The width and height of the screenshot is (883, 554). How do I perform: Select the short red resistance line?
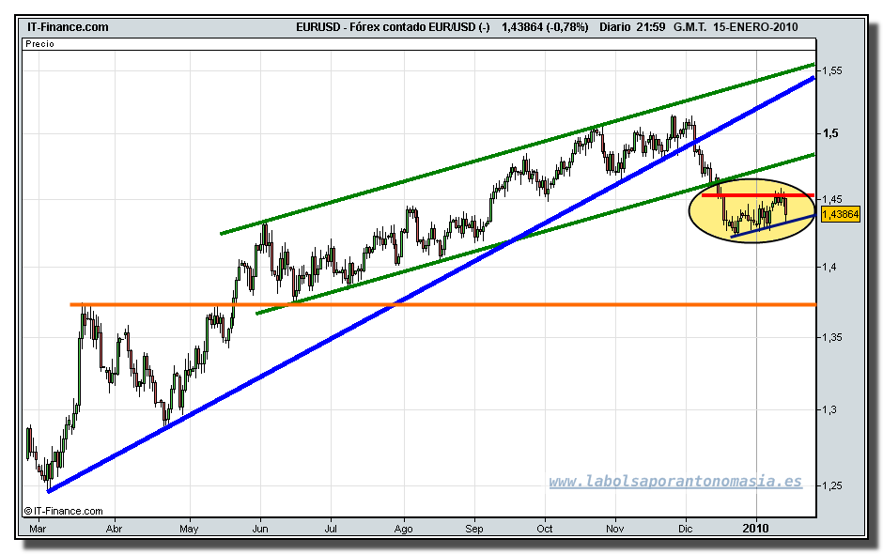[758, 195]
